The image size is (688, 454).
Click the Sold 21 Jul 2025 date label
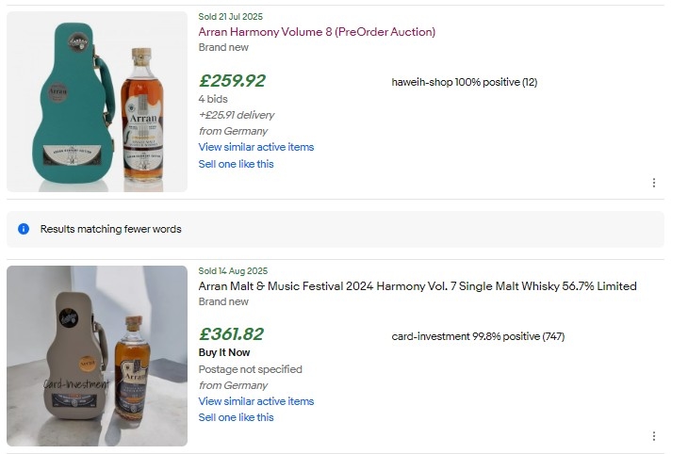pos(231,17)
